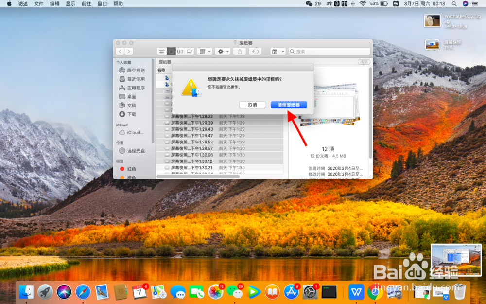
Task: Select 下载 in Finder sidebar
Action: tap(128, 114)
